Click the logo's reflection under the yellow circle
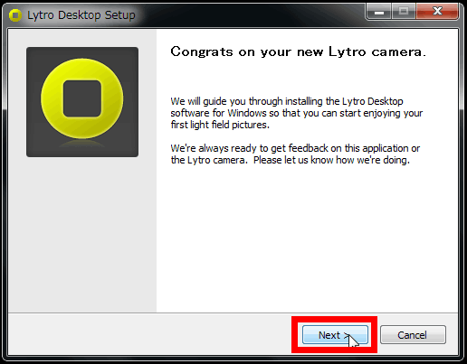The height and width of the screenshot is (364, 467). tap(82, 144)
